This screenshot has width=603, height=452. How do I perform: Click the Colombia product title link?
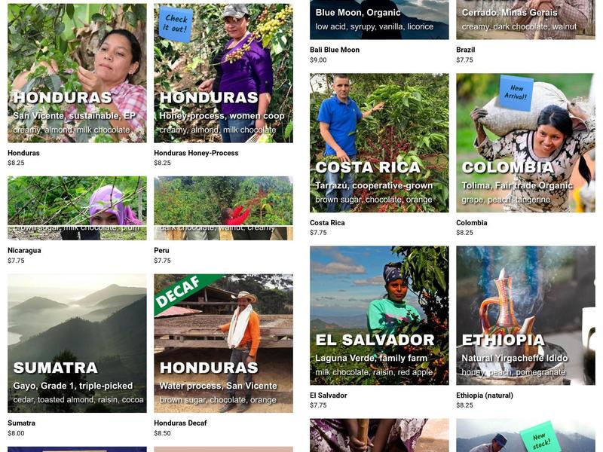point(472,222)
